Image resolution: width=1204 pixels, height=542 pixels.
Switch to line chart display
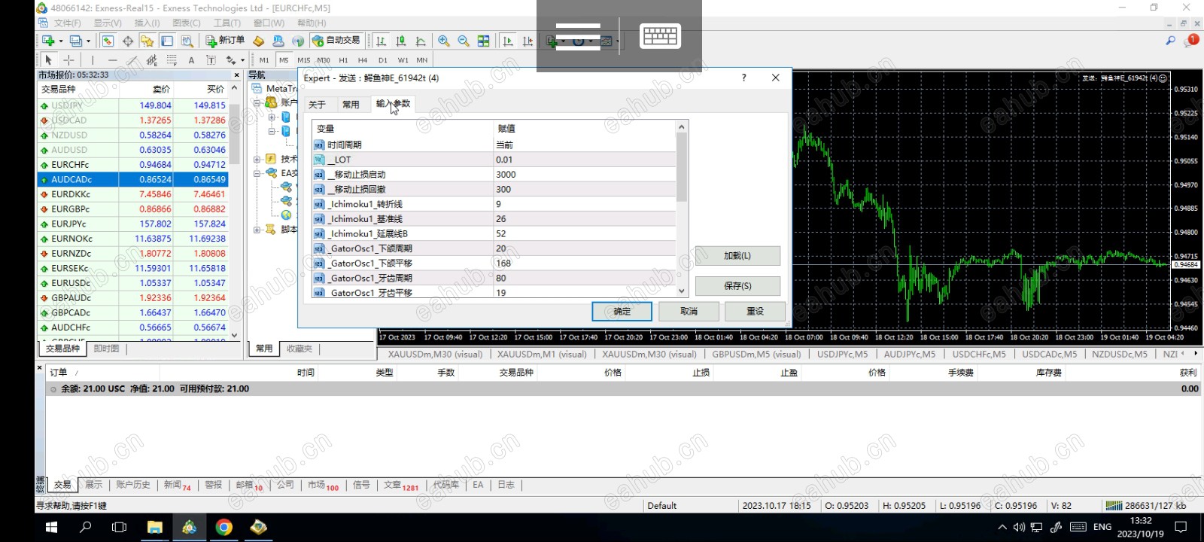(421, 41)
